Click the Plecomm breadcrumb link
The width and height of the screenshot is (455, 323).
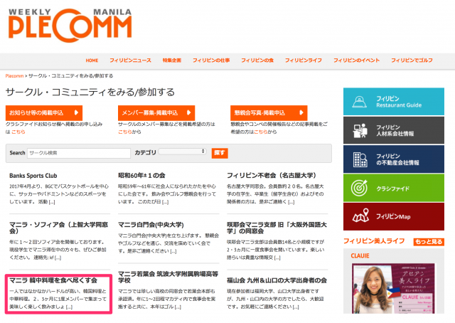tap(14, 75)
